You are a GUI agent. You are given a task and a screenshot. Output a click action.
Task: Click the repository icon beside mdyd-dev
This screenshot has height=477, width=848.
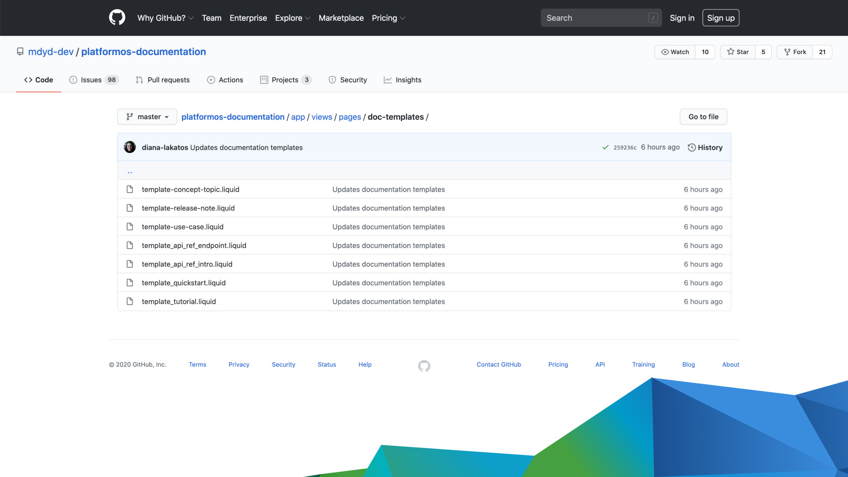coord(20,52)
